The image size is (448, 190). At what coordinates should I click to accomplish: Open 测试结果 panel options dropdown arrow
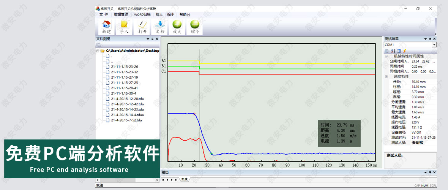click(x=426, y=39)
